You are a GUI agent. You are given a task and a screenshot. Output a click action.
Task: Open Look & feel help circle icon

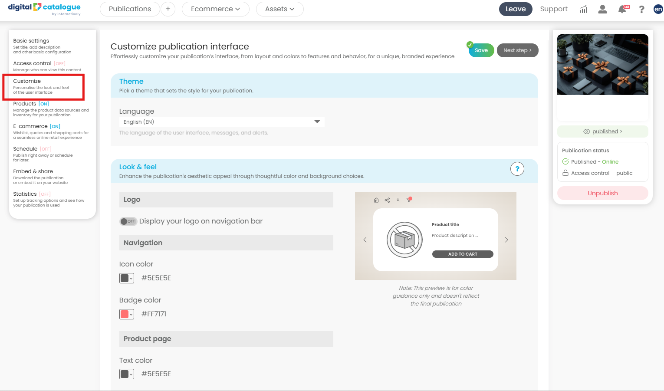click(517, 169)
